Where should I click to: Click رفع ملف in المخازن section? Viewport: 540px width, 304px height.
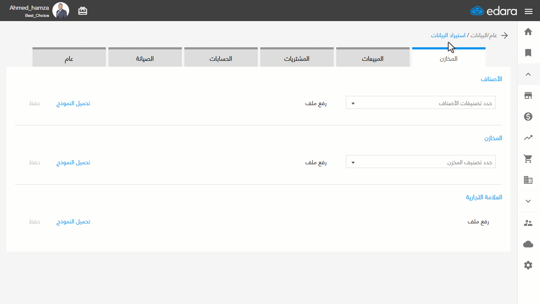pos(316,163)
